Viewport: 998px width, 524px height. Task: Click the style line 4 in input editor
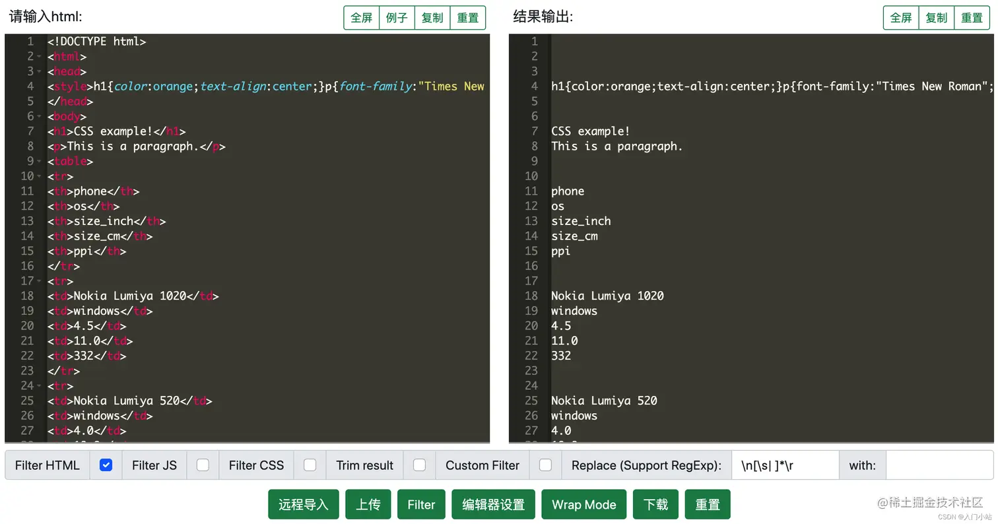(x=266, y=86)
